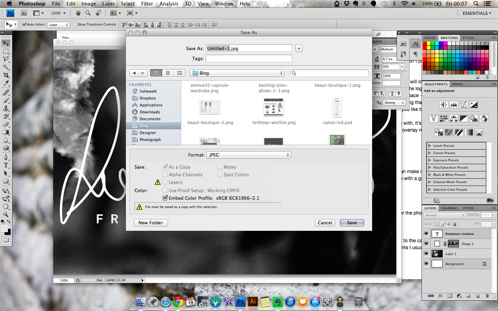Hide the Background layer
Screen dimensions: 498x311
coord(426,264)
